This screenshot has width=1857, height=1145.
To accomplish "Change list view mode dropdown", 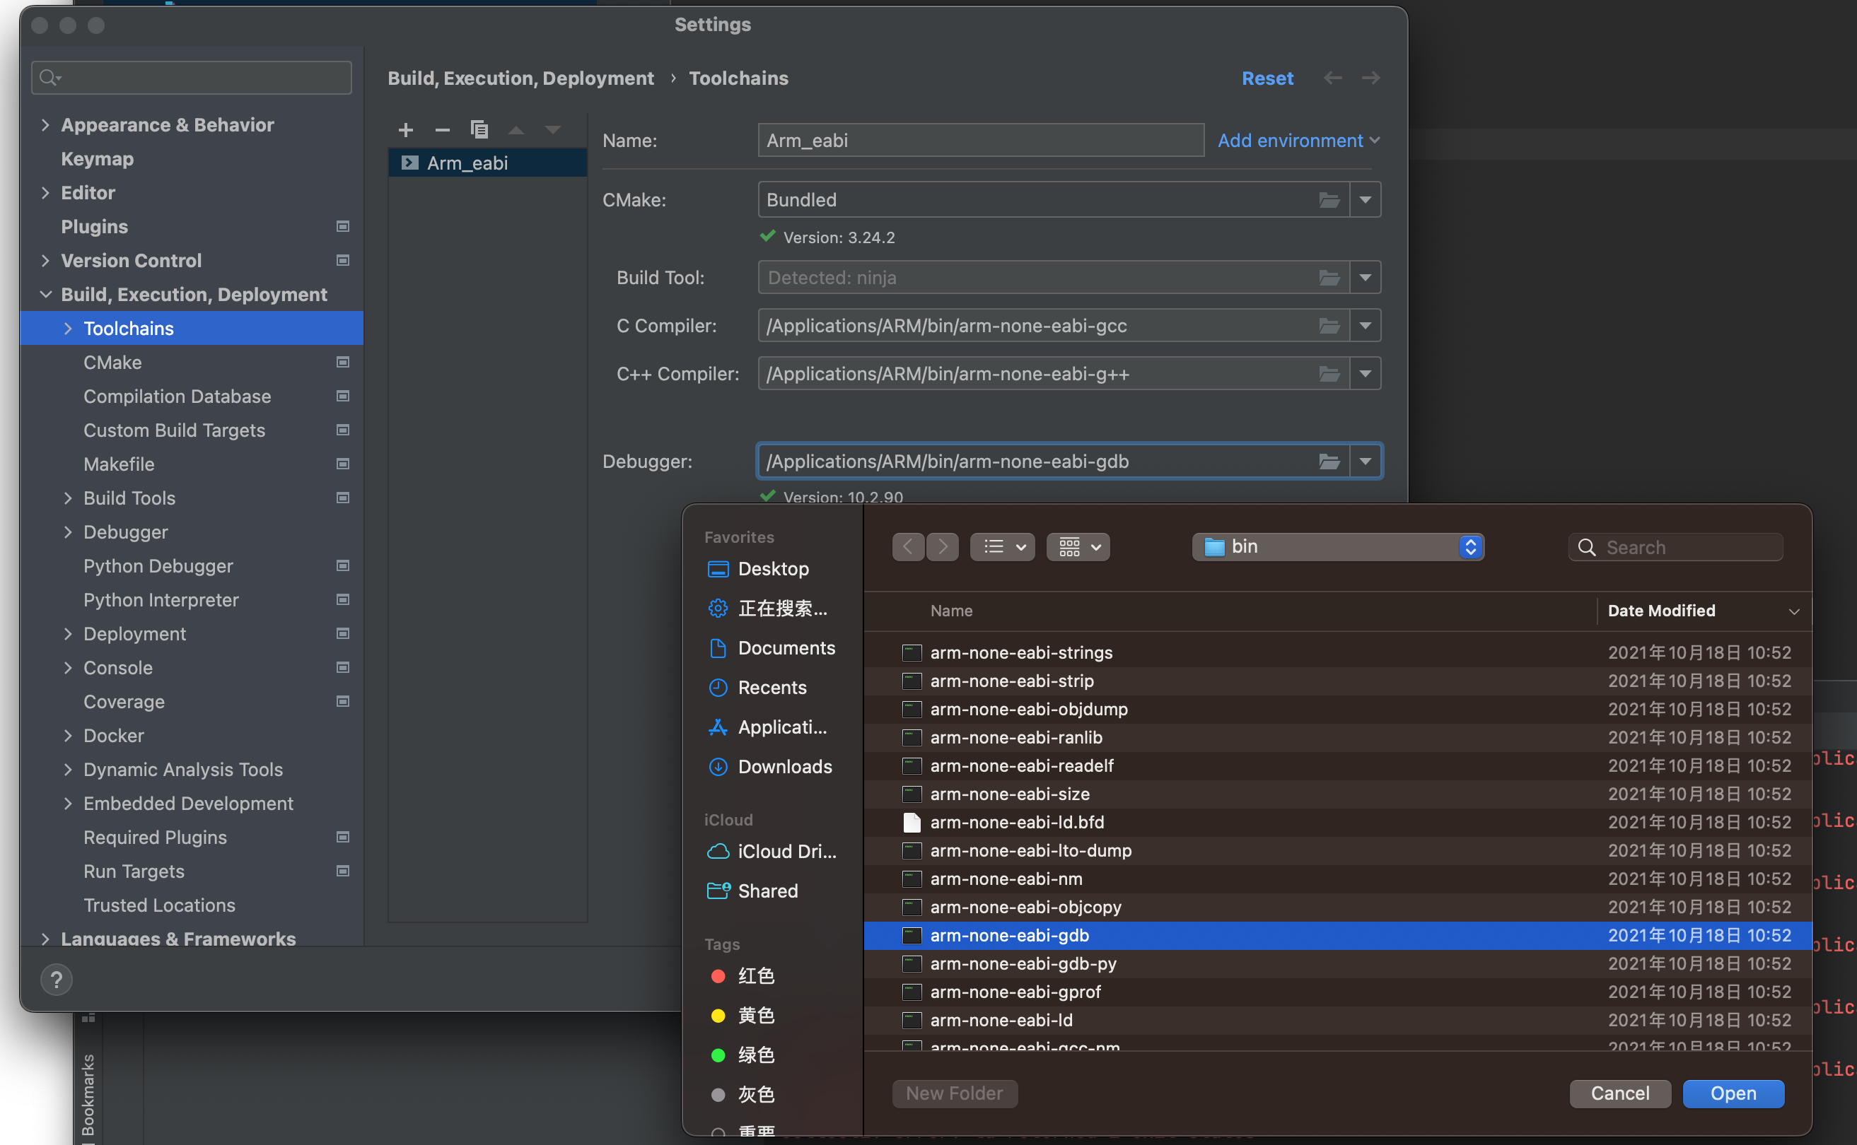I will [x=1002, y=547].
